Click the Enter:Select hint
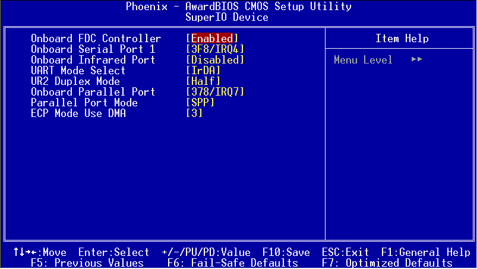Viewport: 477px width, 269px height. [x=114, y=252]
